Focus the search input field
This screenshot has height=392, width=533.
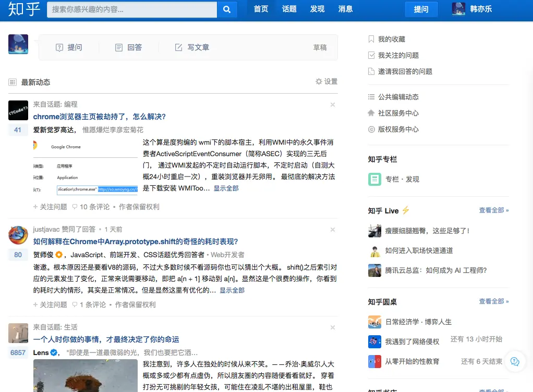(132, 9)
